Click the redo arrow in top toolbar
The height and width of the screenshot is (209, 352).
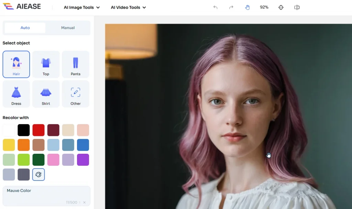click(231, 7)
